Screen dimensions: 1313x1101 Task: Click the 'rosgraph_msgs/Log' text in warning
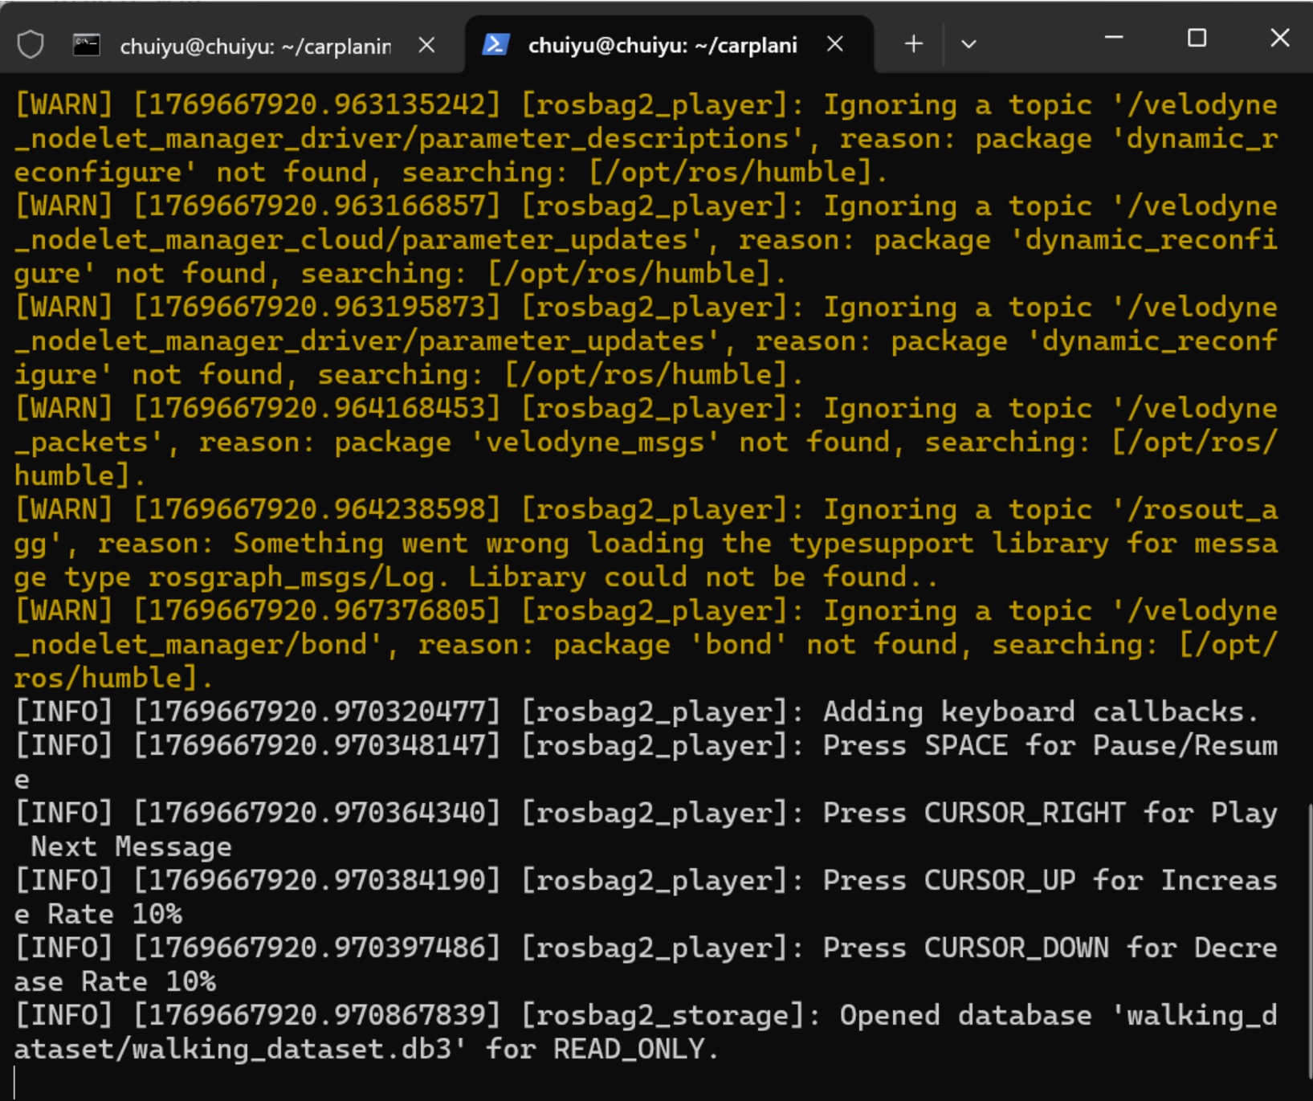[291, 577]
